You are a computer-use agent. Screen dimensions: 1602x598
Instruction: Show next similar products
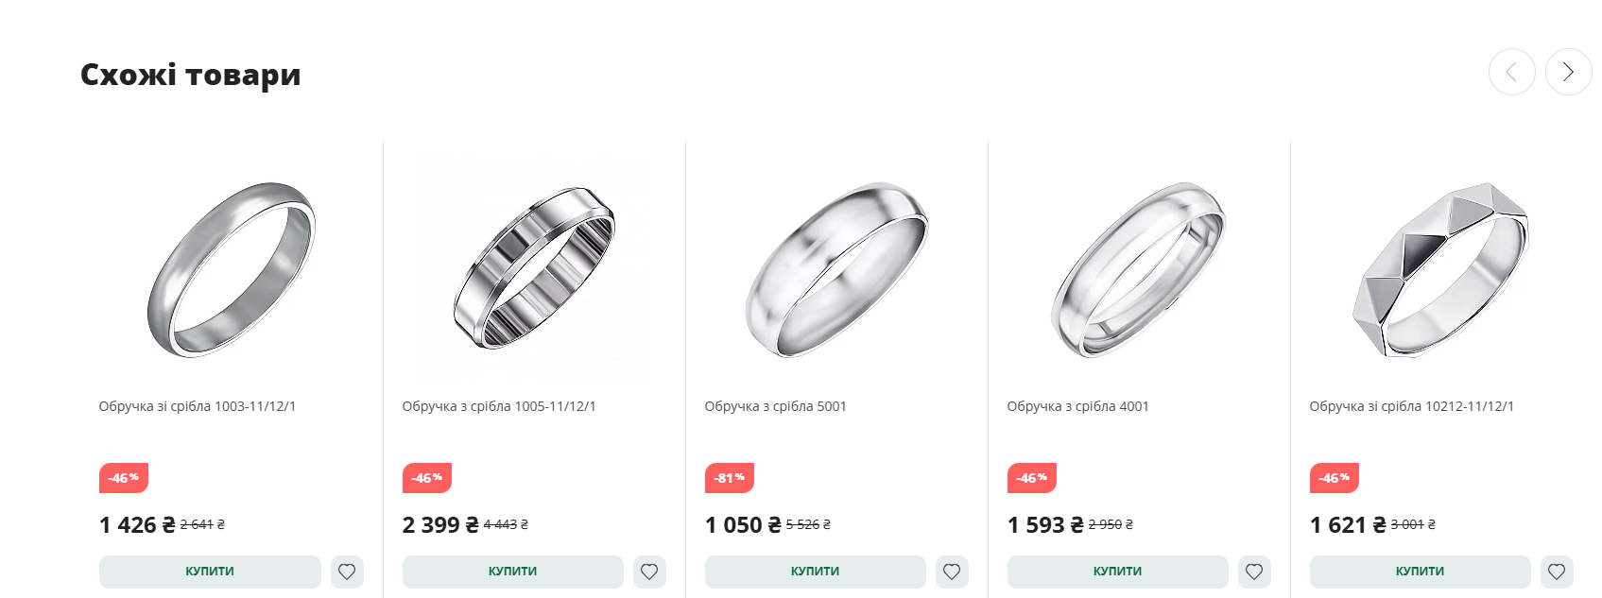coord(1568,72)
